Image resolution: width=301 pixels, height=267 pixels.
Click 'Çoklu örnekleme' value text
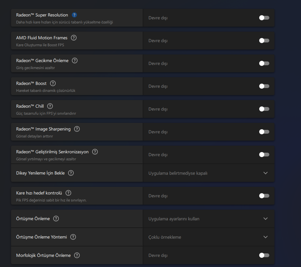(165, 237)
